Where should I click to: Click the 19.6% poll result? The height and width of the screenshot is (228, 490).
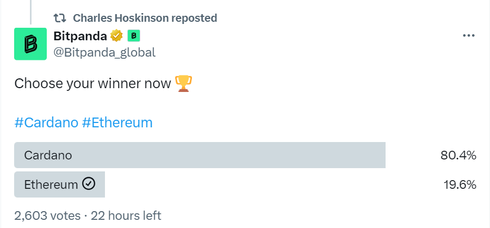click(x=460, y=184)
